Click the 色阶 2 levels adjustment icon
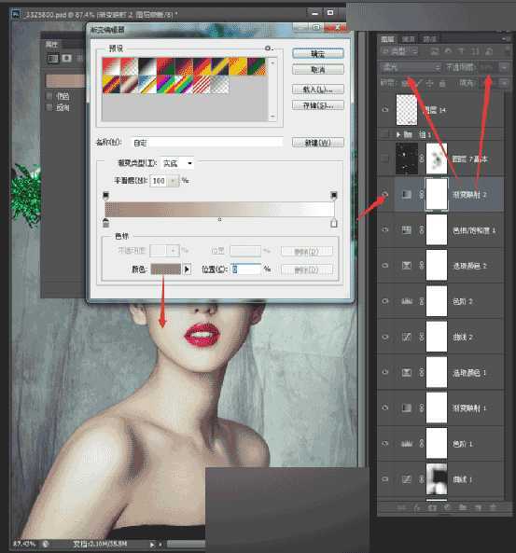The image size is (516, 553). pos(407,301)
